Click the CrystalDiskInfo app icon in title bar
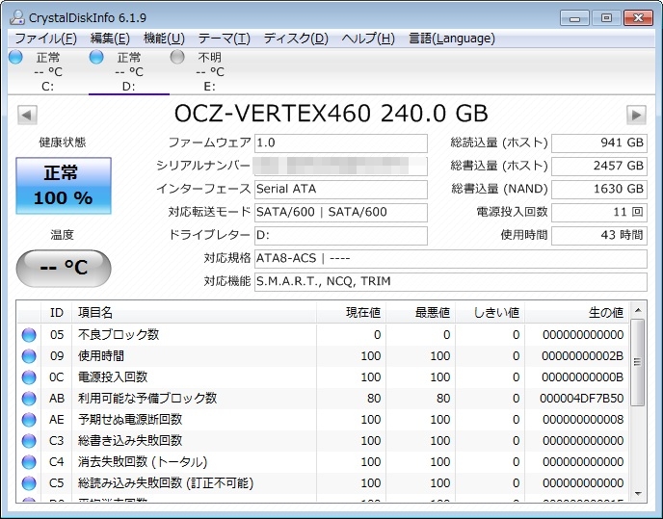Screen dimensions: 663x519 [x=16, y=16]
